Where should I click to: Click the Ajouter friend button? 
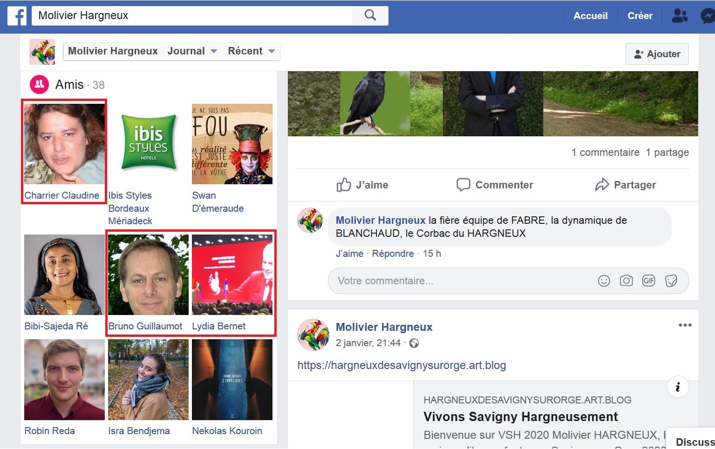[657, 54]
